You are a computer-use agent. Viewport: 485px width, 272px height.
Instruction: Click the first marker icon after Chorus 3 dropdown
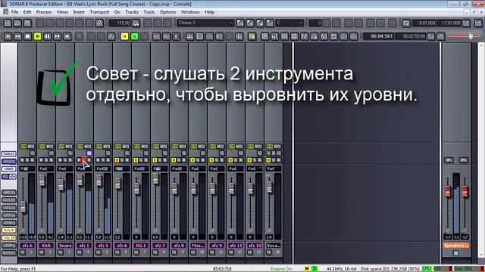click(x=240, y=23)
